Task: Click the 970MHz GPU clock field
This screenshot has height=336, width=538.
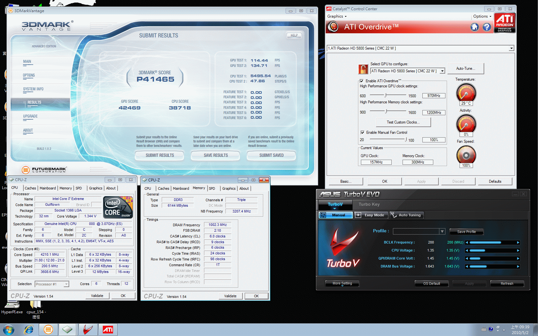Action: coord(434,96)
